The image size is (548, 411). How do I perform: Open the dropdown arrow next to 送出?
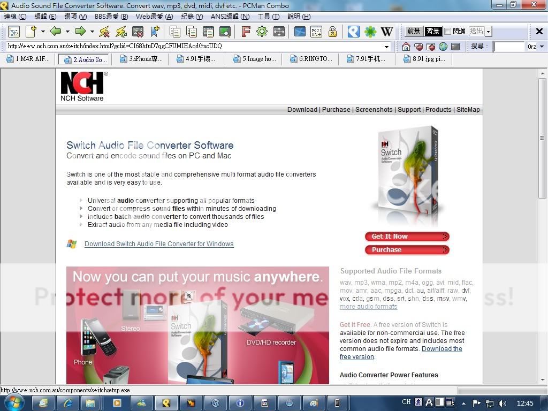489,32
